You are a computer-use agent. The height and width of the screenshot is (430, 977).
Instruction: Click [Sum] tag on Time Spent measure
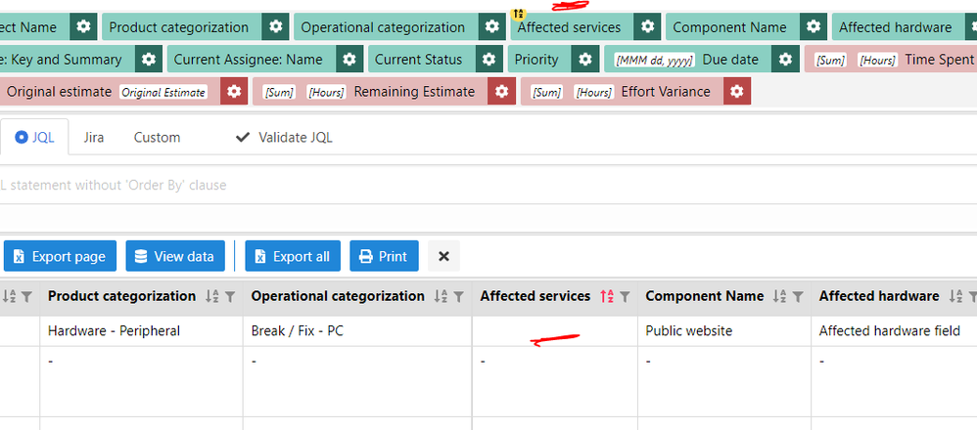click(830, 61)
